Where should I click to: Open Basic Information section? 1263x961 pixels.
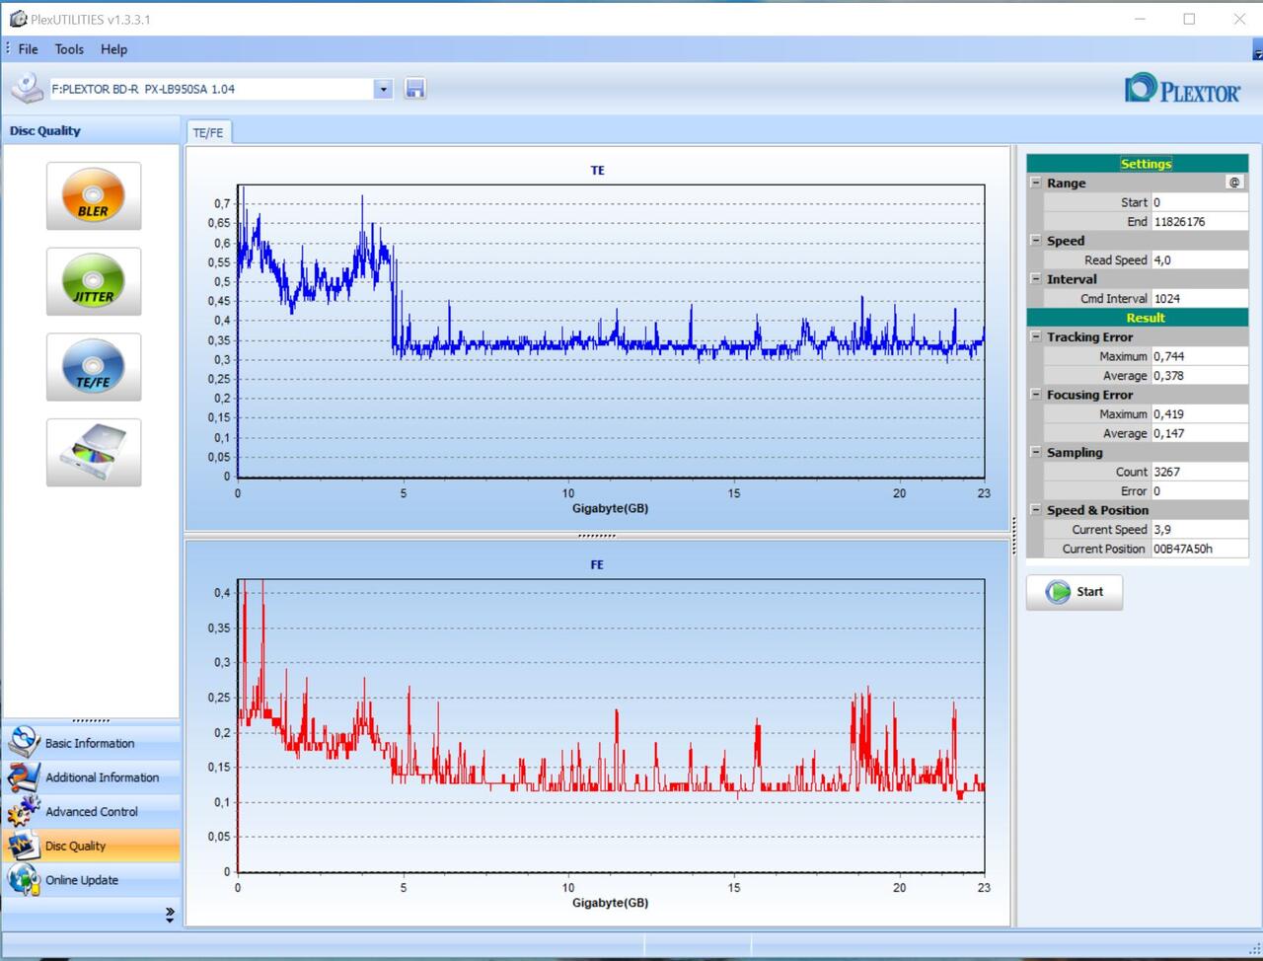tap(91, 743)
